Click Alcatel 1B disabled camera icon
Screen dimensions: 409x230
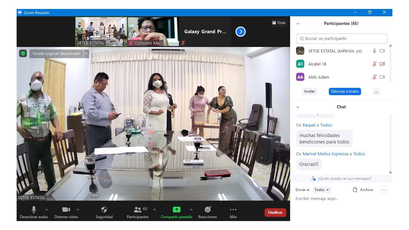click(x=382, y=64)
